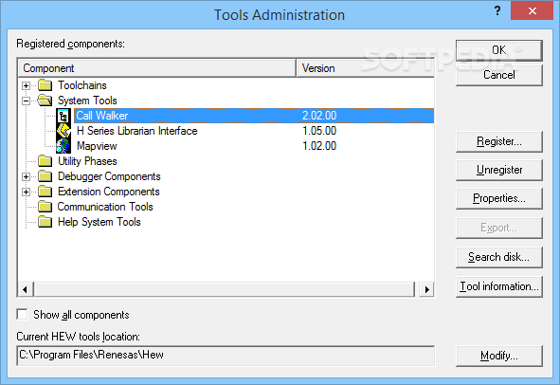Select the Help System Tools label
The width and height of the screenshot is (560, 385).
pyautogui.click(x=99, y=222)
